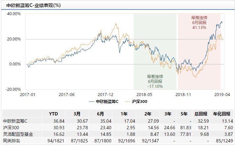Select the 总回报 column header
The image size is (235, 146).
(201, 114)
